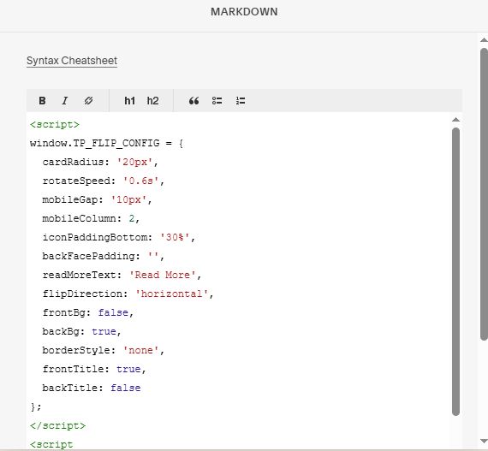Viewport: 488px width, 451px height.
Task: Click the outer panel scroll-down arrow
Action: (484, 441)
